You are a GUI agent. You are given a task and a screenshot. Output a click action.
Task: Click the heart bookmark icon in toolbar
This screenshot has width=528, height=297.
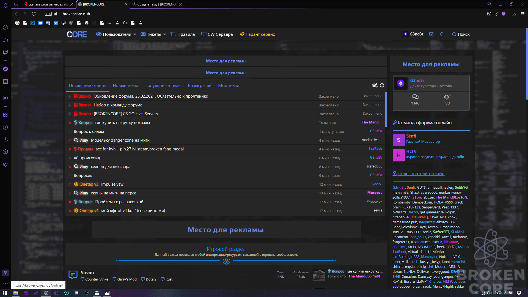[x=504, y=14]
